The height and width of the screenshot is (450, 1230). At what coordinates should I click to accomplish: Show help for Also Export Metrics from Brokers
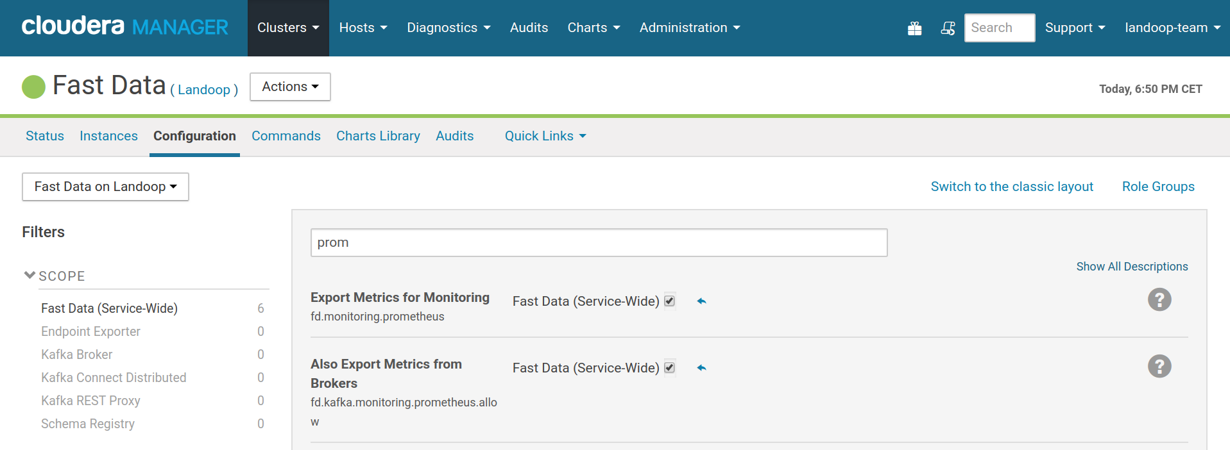coord(1159,366)
